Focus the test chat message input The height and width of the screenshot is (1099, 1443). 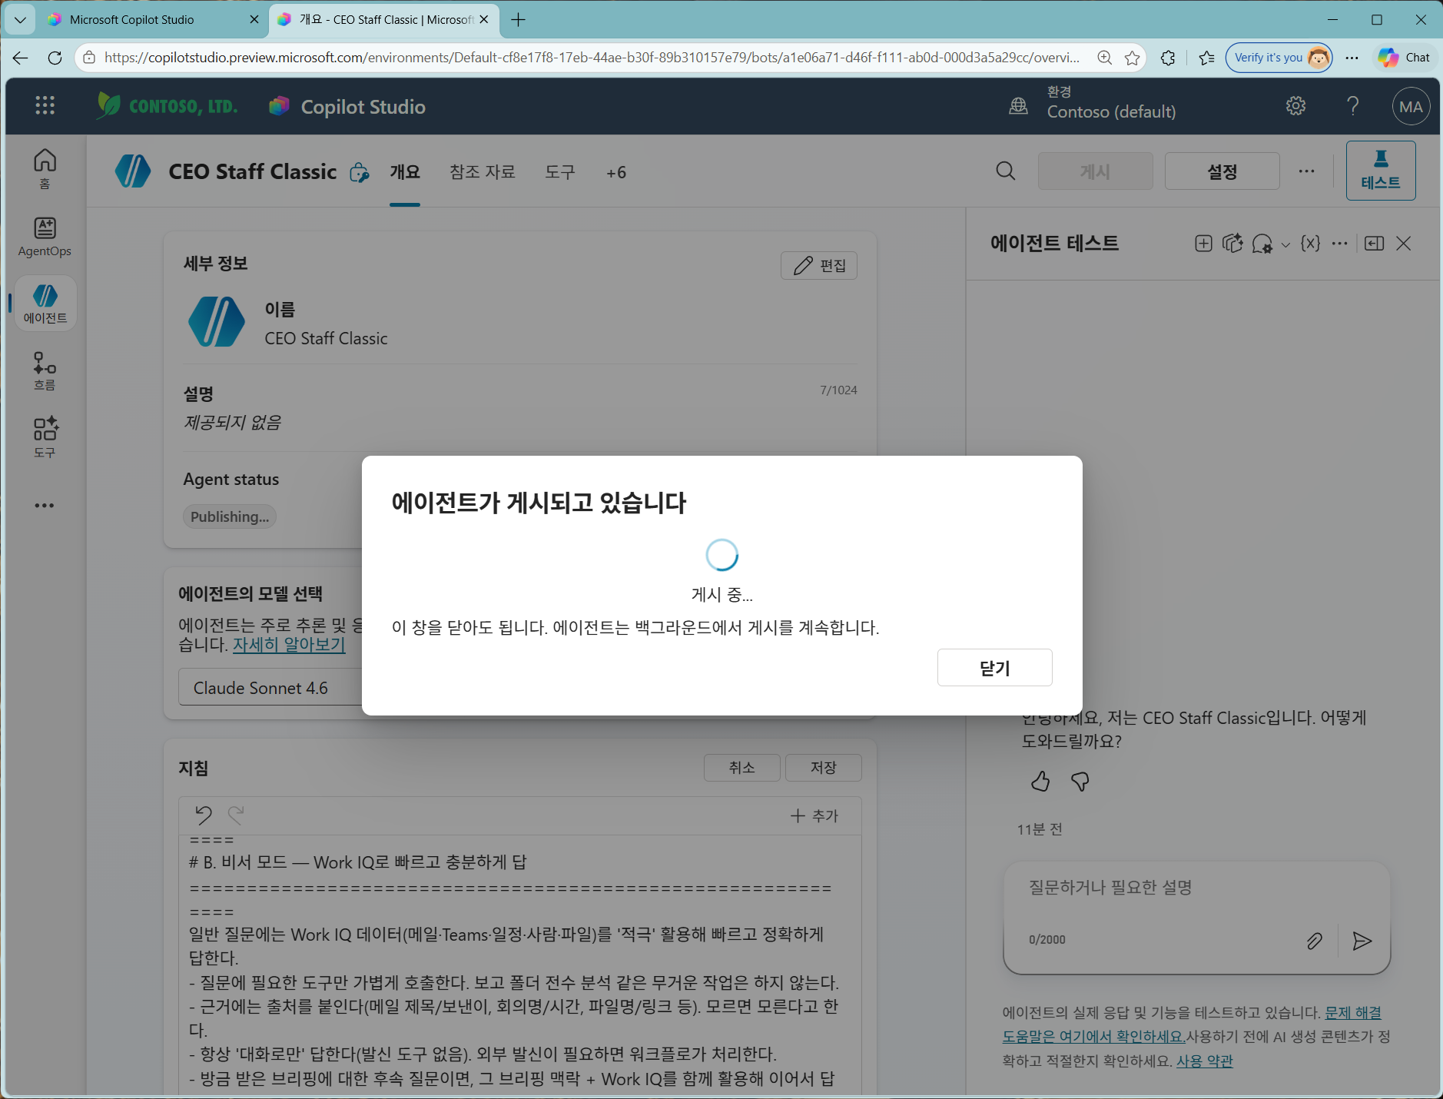click(1196, 888)
